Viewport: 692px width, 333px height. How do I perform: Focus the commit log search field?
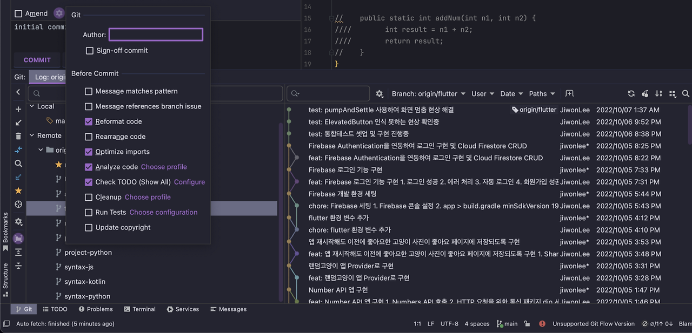click(328, 93)
